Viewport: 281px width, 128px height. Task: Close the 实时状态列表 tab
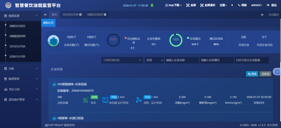click(x=81, y=15)
